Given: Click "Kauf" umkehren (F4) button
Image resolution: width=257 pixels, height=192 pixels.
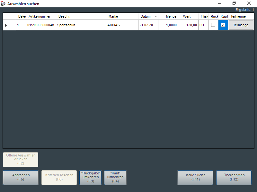Looking at the screenshot, I should coord(115,177).
